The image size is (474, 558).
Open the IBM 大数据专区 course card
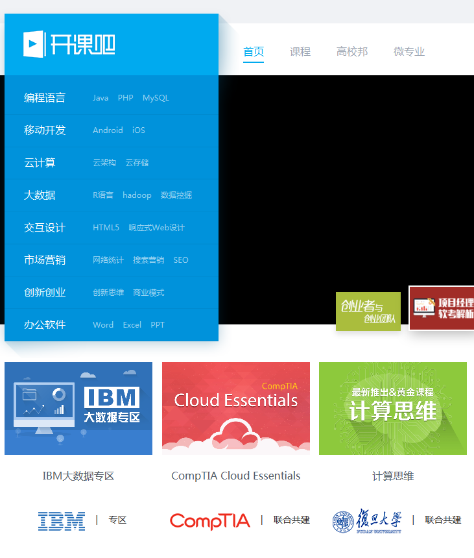coord(78,408)
